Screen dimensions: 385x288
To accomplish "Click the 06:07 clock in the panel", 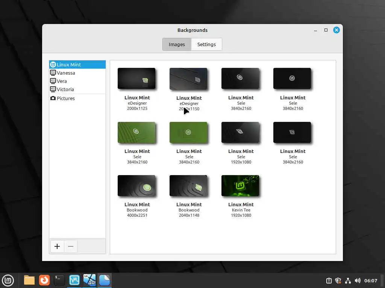I will 370,280.
